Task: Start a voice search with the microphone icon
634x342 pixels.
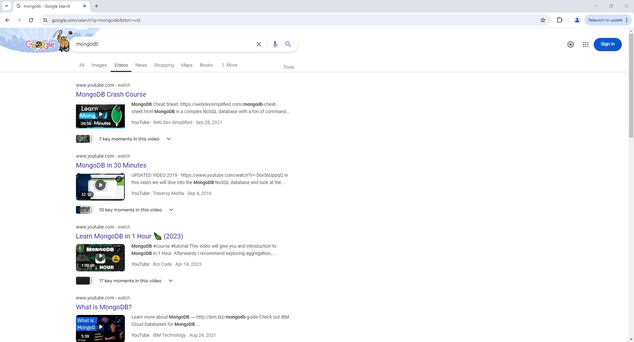Action: click(275, 44)
